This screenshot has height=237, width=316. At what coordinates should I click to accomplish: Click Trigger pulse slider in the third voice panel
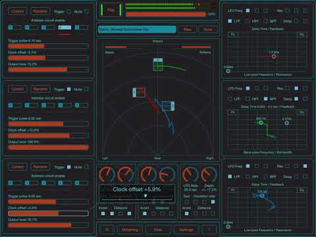pos(48,201)
